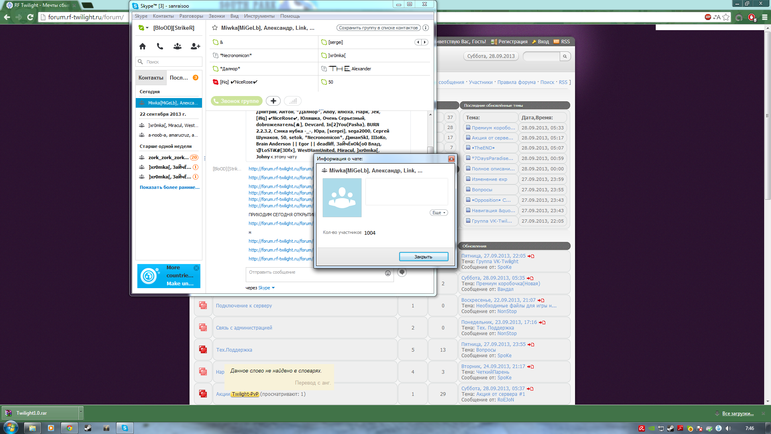Image resolution: width=771 pixels, height=434 pixels.
Task: Switch to the 'Посл...' recent tab
Action: click(x=179, y=78)
